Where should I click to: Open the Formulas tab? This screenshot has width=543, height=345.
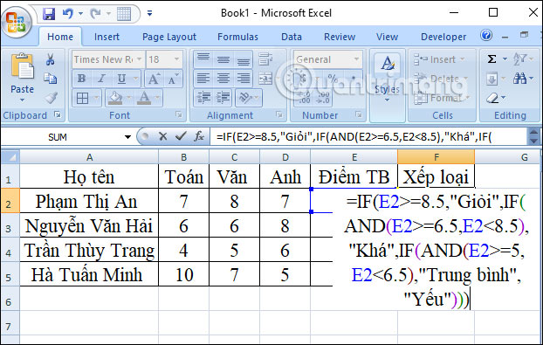click(x=238, y=37)
